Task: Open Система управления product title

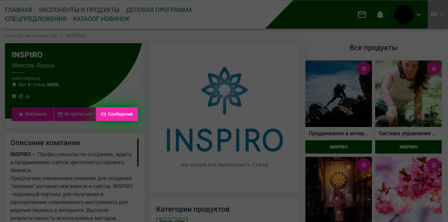Action: [408, 134]
